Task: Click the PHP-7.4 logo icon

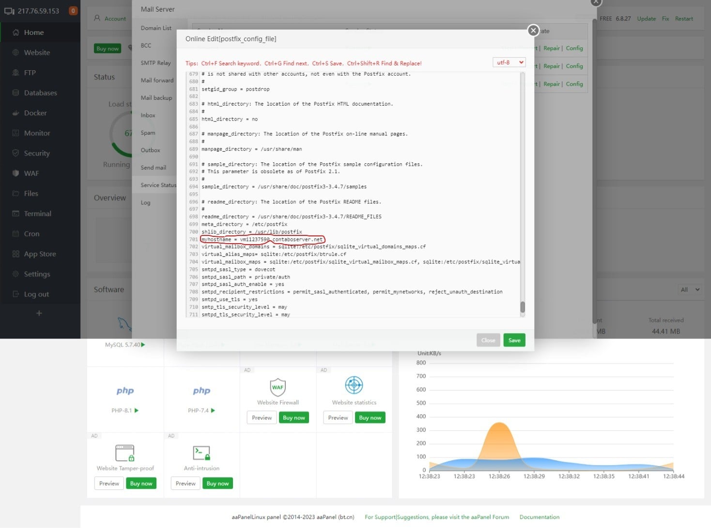Action: [201, 391]
